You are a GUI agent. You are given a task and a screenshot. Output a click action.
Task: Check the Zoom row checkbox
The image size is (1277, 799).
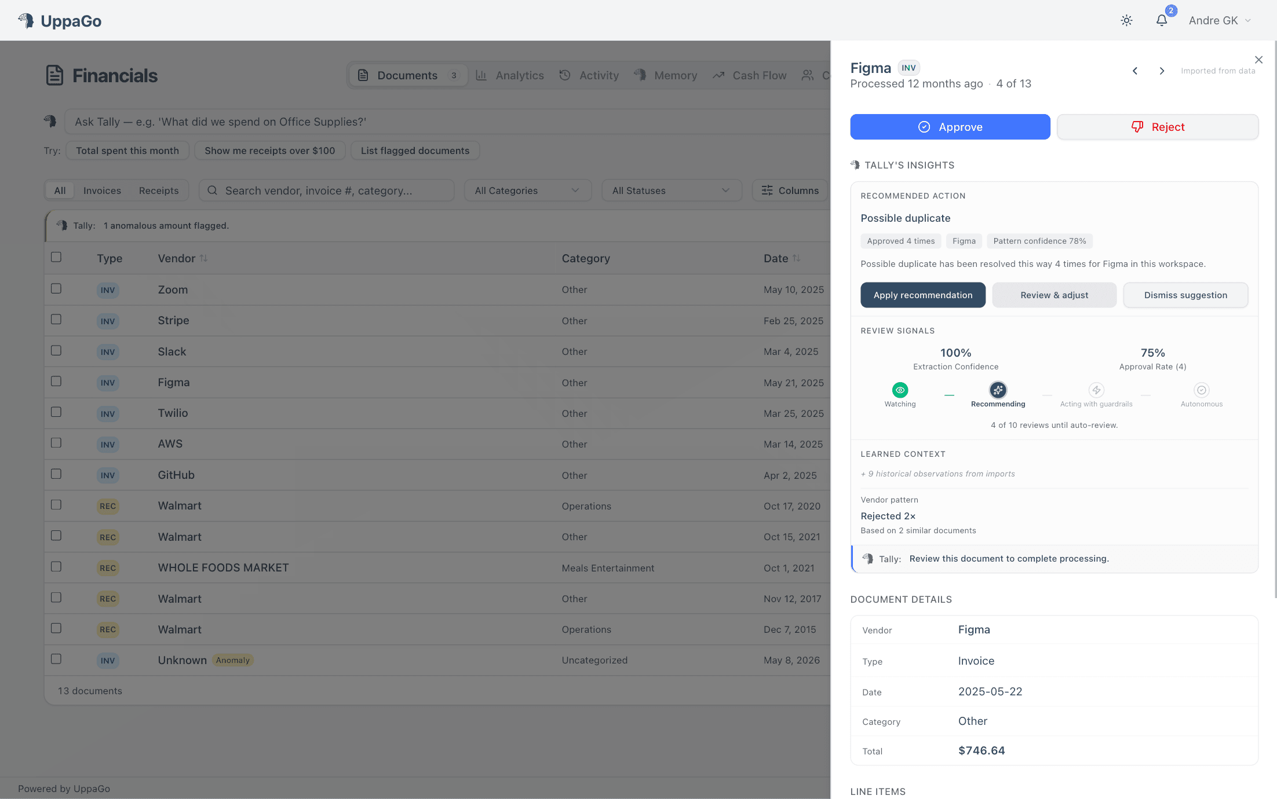56,288
